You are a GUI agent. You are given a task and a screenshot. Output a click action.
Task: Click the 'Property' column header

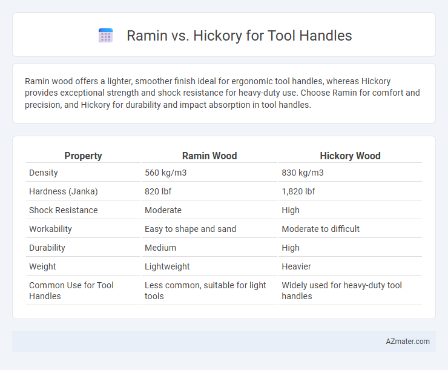[x=83, y=156]
